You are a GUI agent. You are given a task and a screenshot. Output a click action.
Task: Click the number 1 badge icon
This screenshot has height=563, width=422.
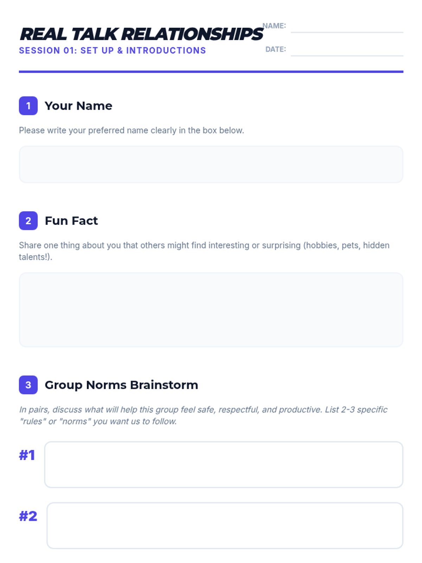tap(28, 106)
